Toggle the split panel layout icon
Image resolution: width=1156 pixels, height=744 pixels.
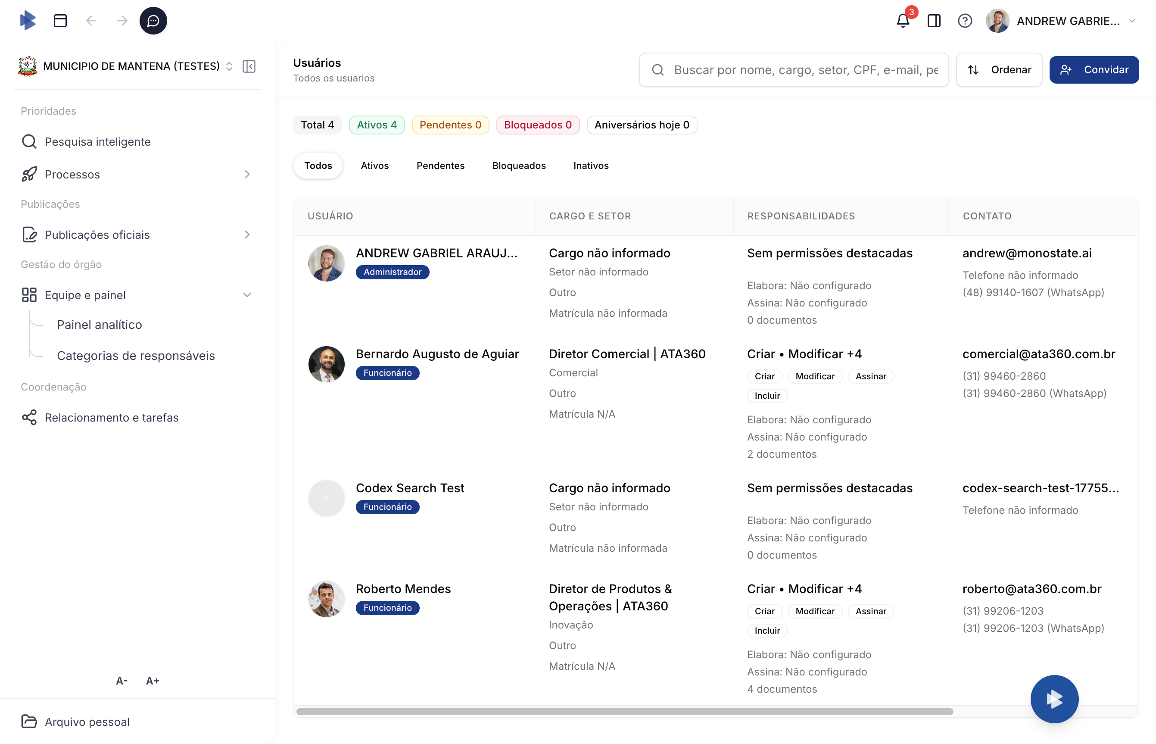tap(933, 21)
